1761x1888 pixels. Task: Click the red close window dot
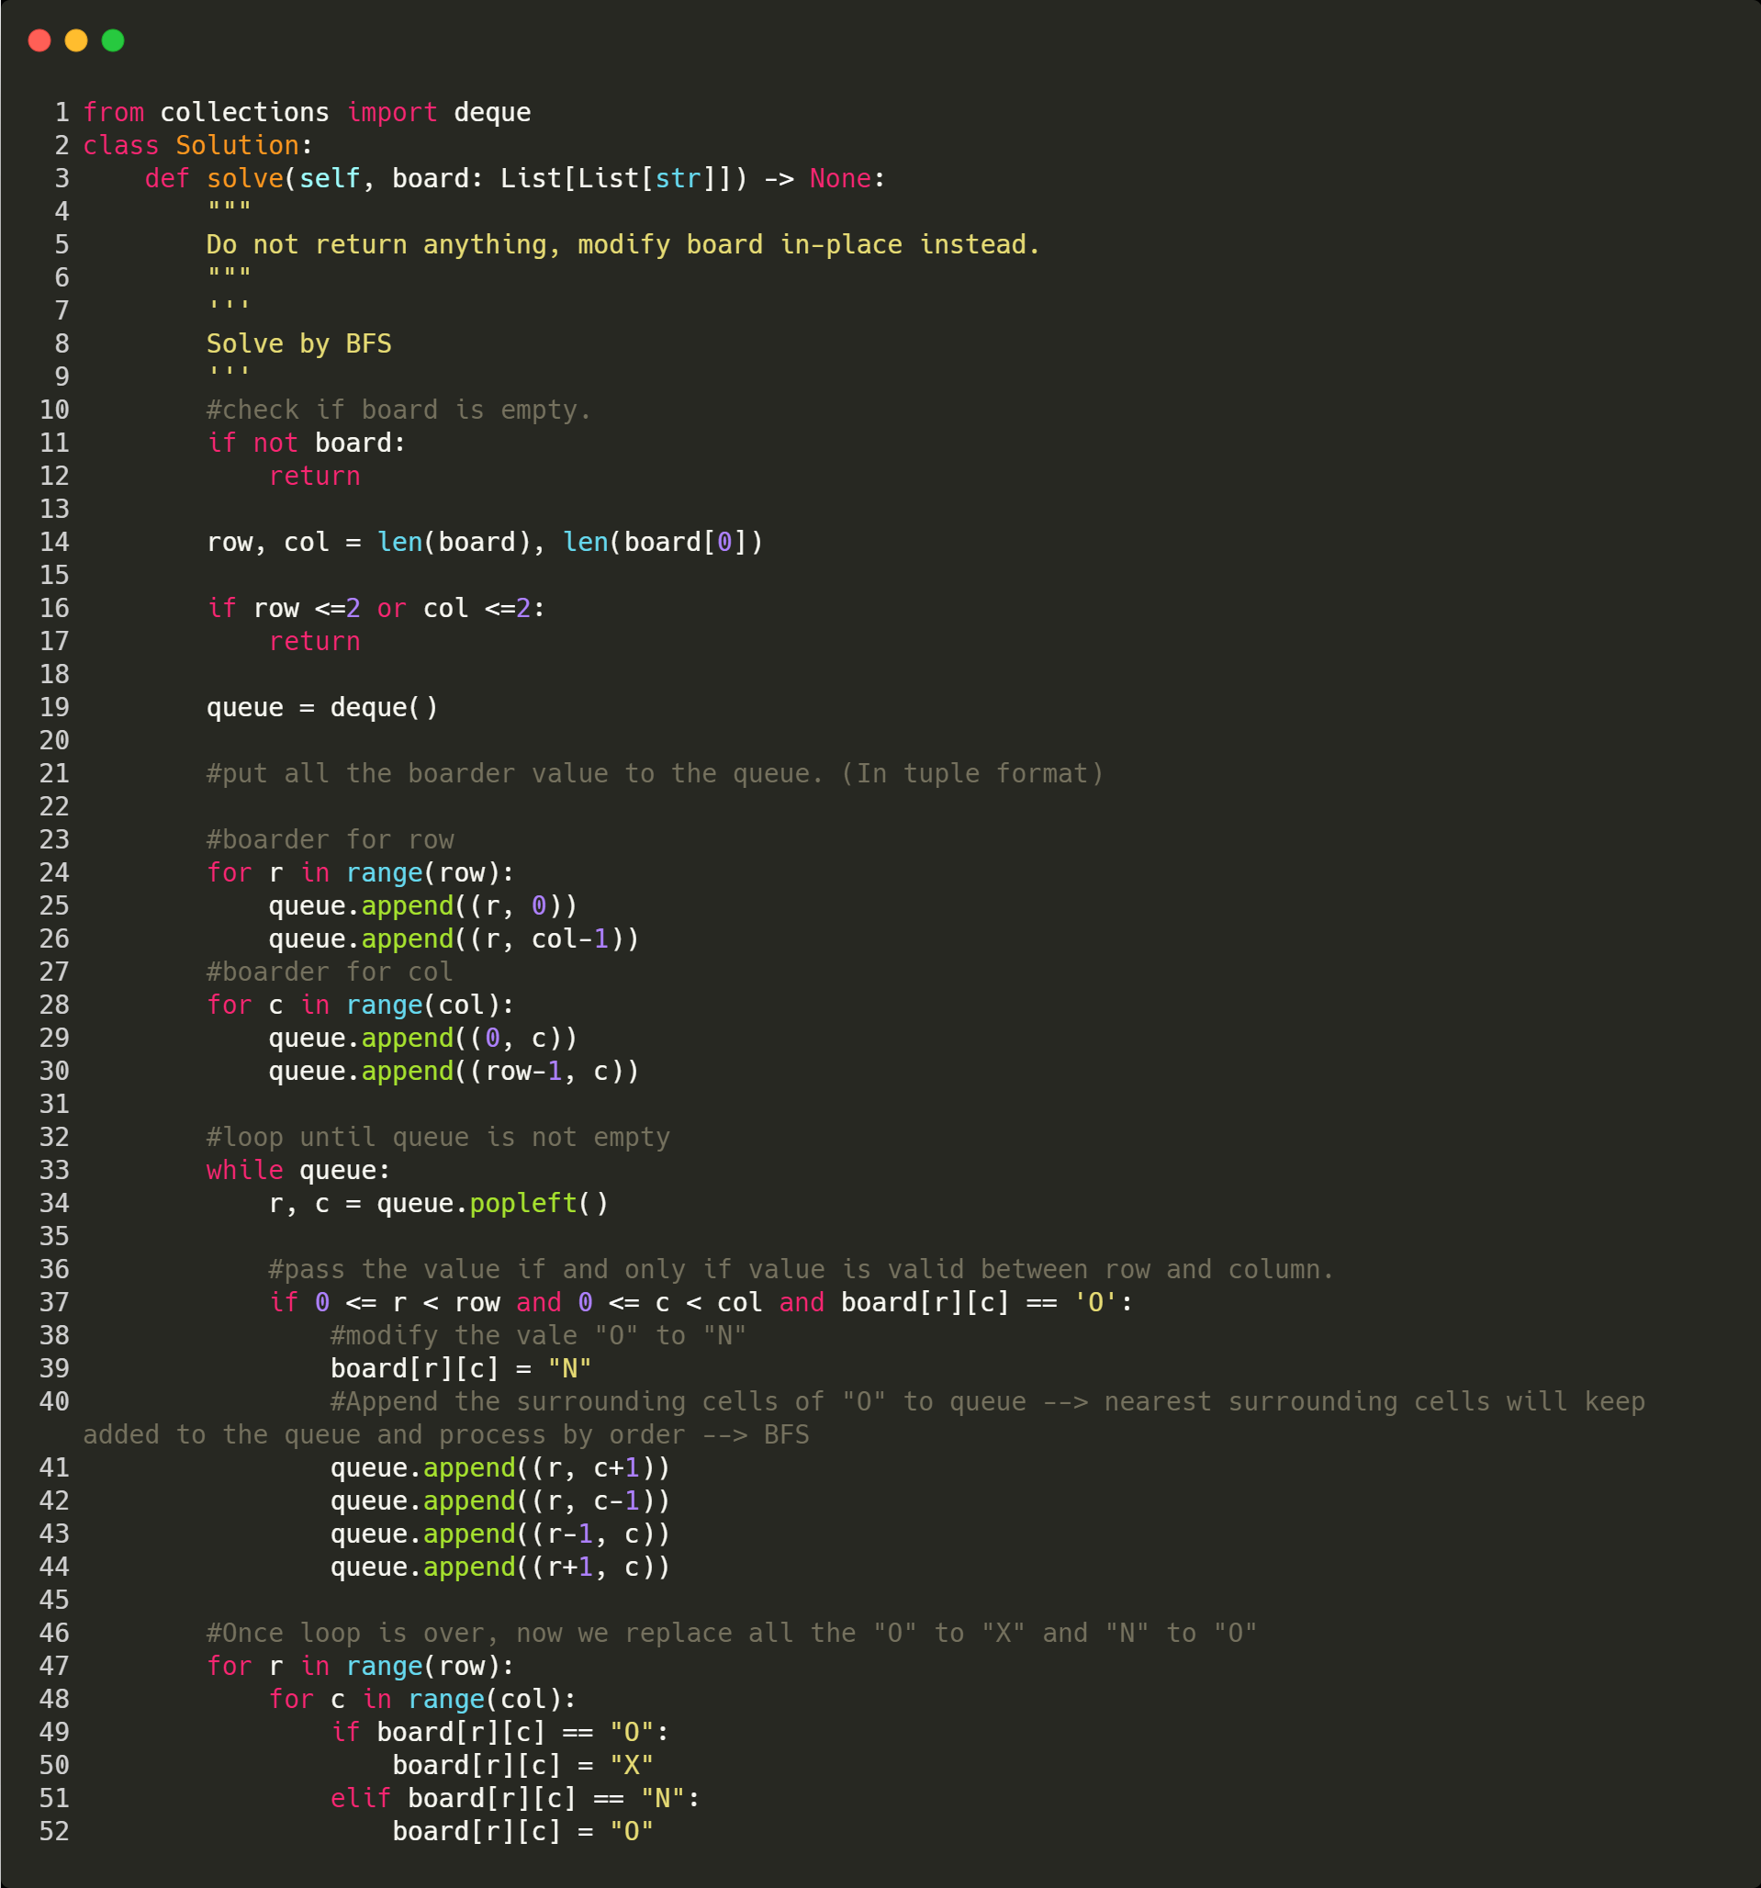coord(39,39)
